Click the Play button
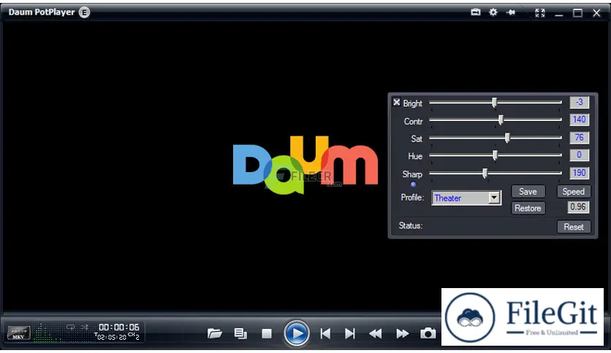The width and height of the screenshot is (611, 353). [297, 333]
